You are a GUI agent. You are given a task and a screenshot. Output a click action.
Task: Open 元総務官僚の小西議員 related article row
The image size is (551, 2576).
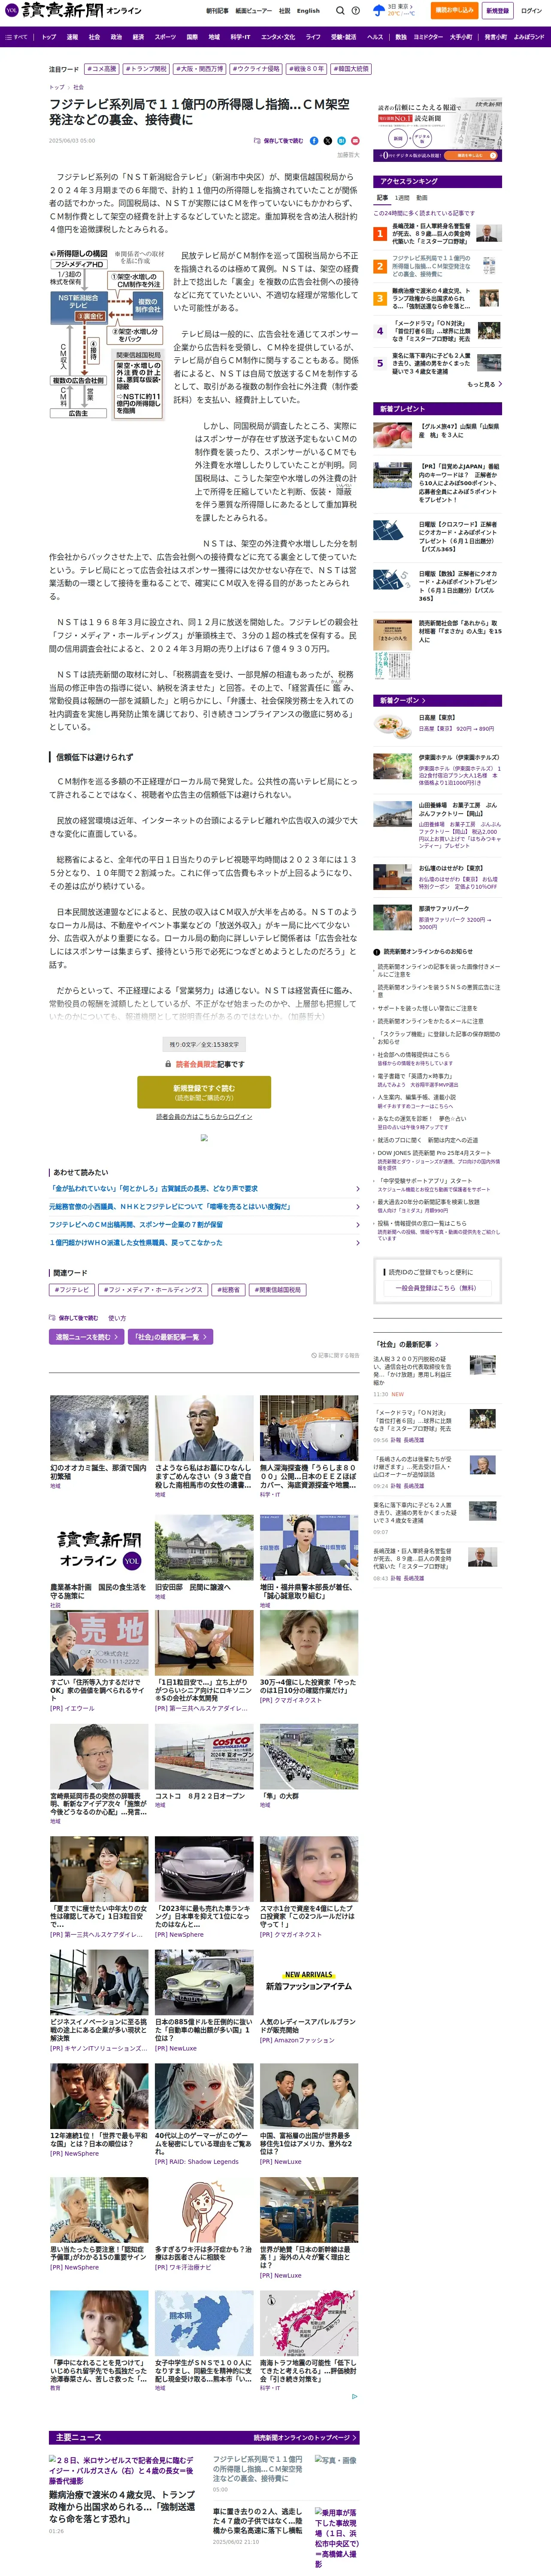[204, 1206]
